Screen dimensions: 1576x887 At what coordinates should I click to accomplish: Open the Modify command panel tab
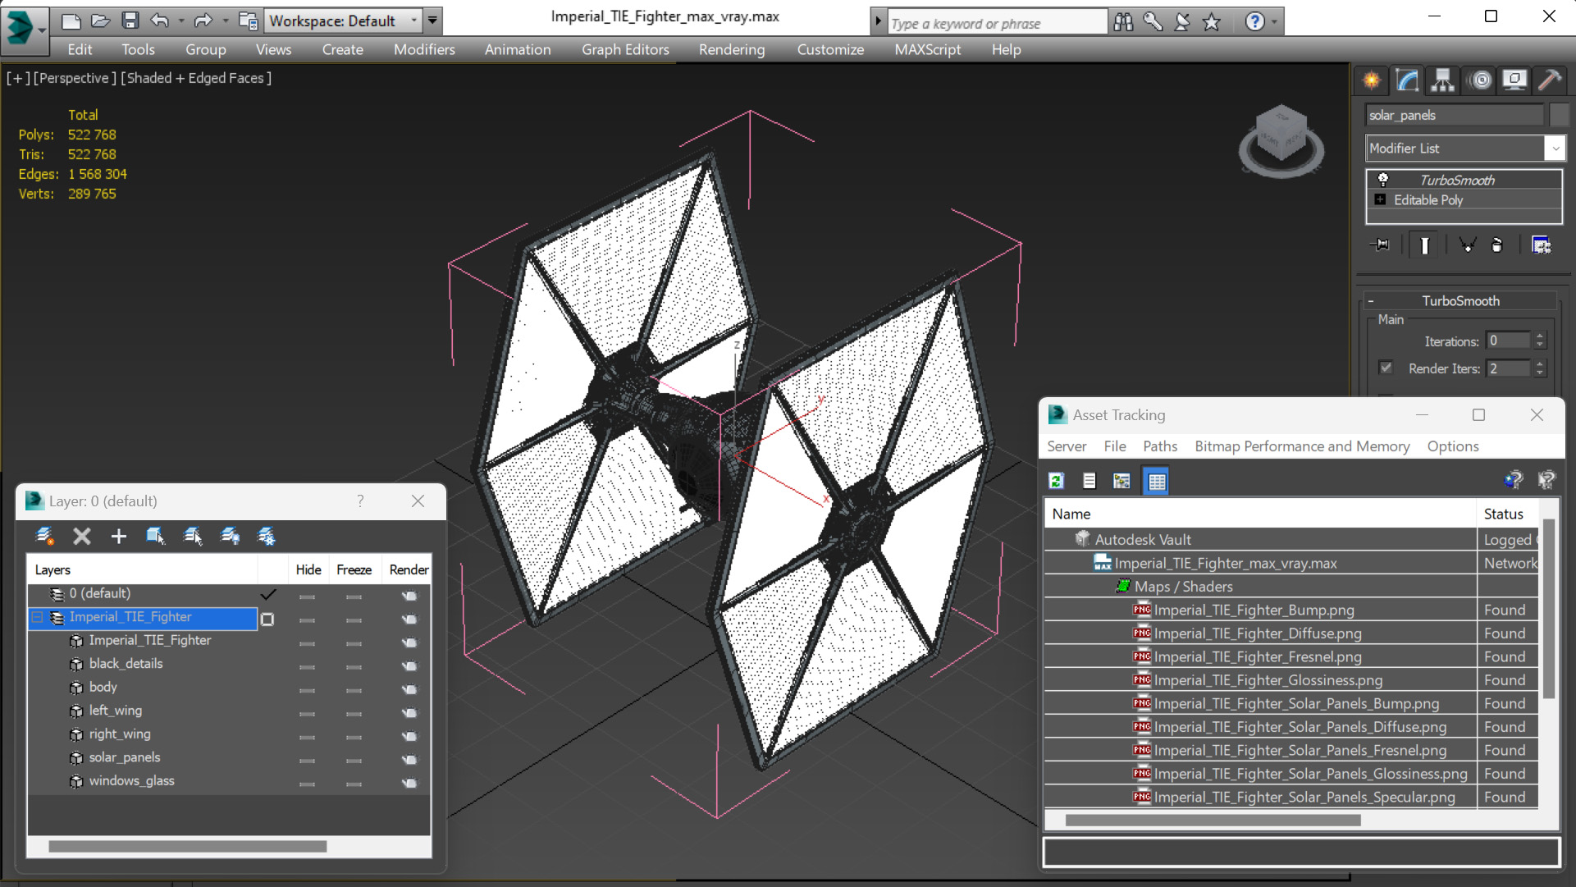[1407, 80]
